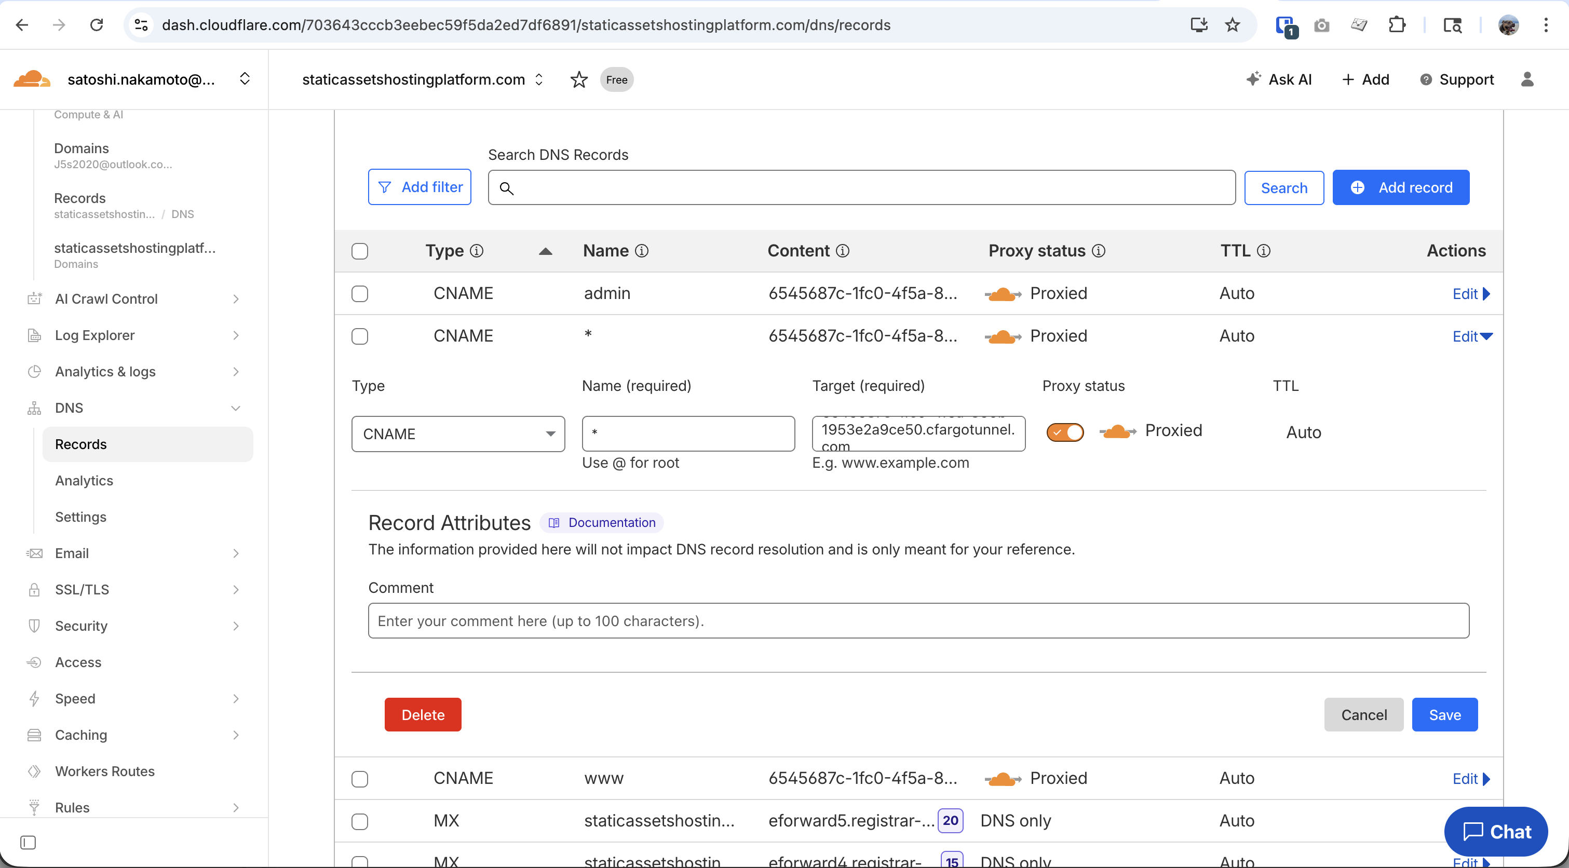This screenshot has width=1569, height=868.
Task: Sort records by Type column arrow
Action: tap(545, 251)
